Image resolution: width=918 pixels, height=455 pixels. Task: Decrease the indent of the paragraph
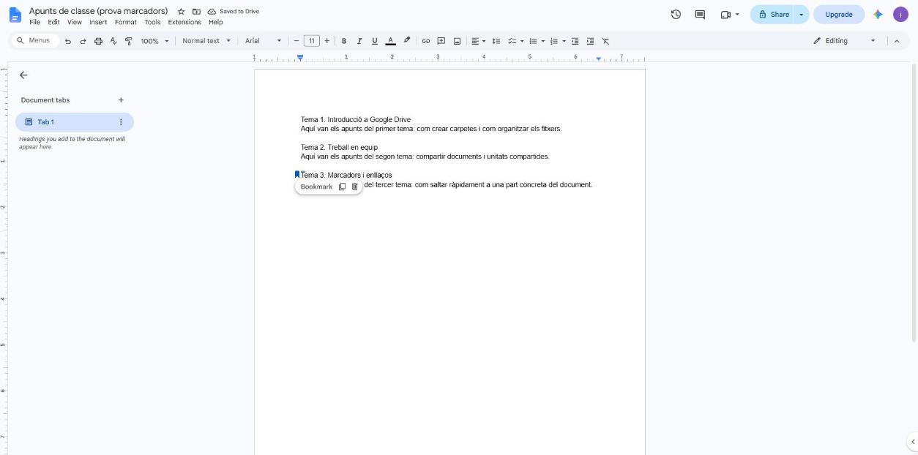pyautogui.click(x=575, y=41)
